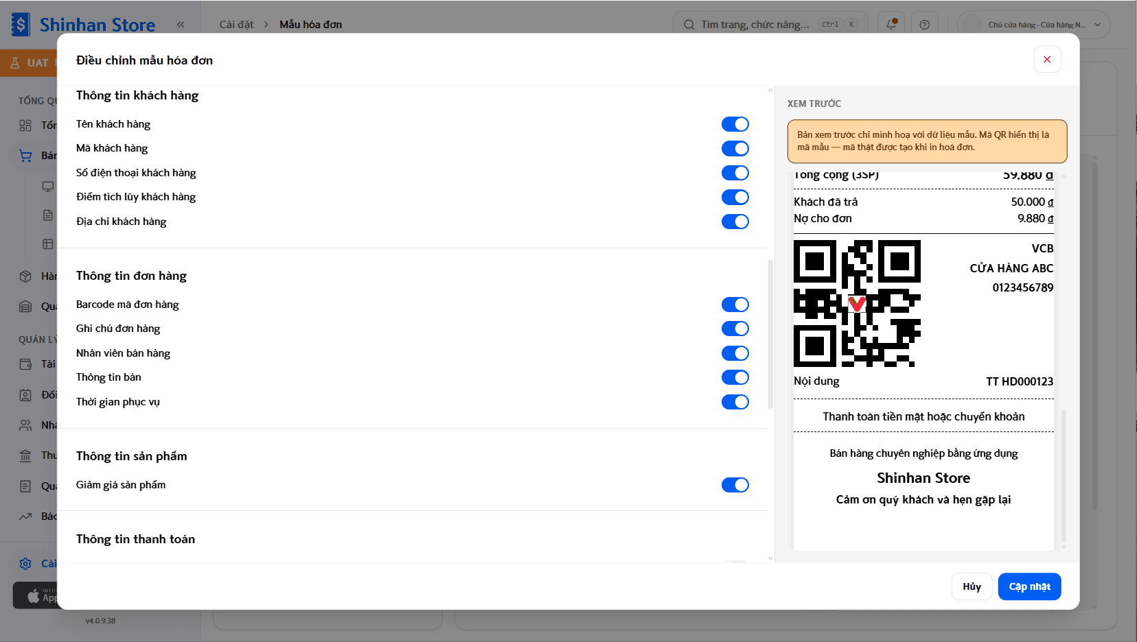
Task: Click the Apple App Store badge
Action: (x=35, y=596)
